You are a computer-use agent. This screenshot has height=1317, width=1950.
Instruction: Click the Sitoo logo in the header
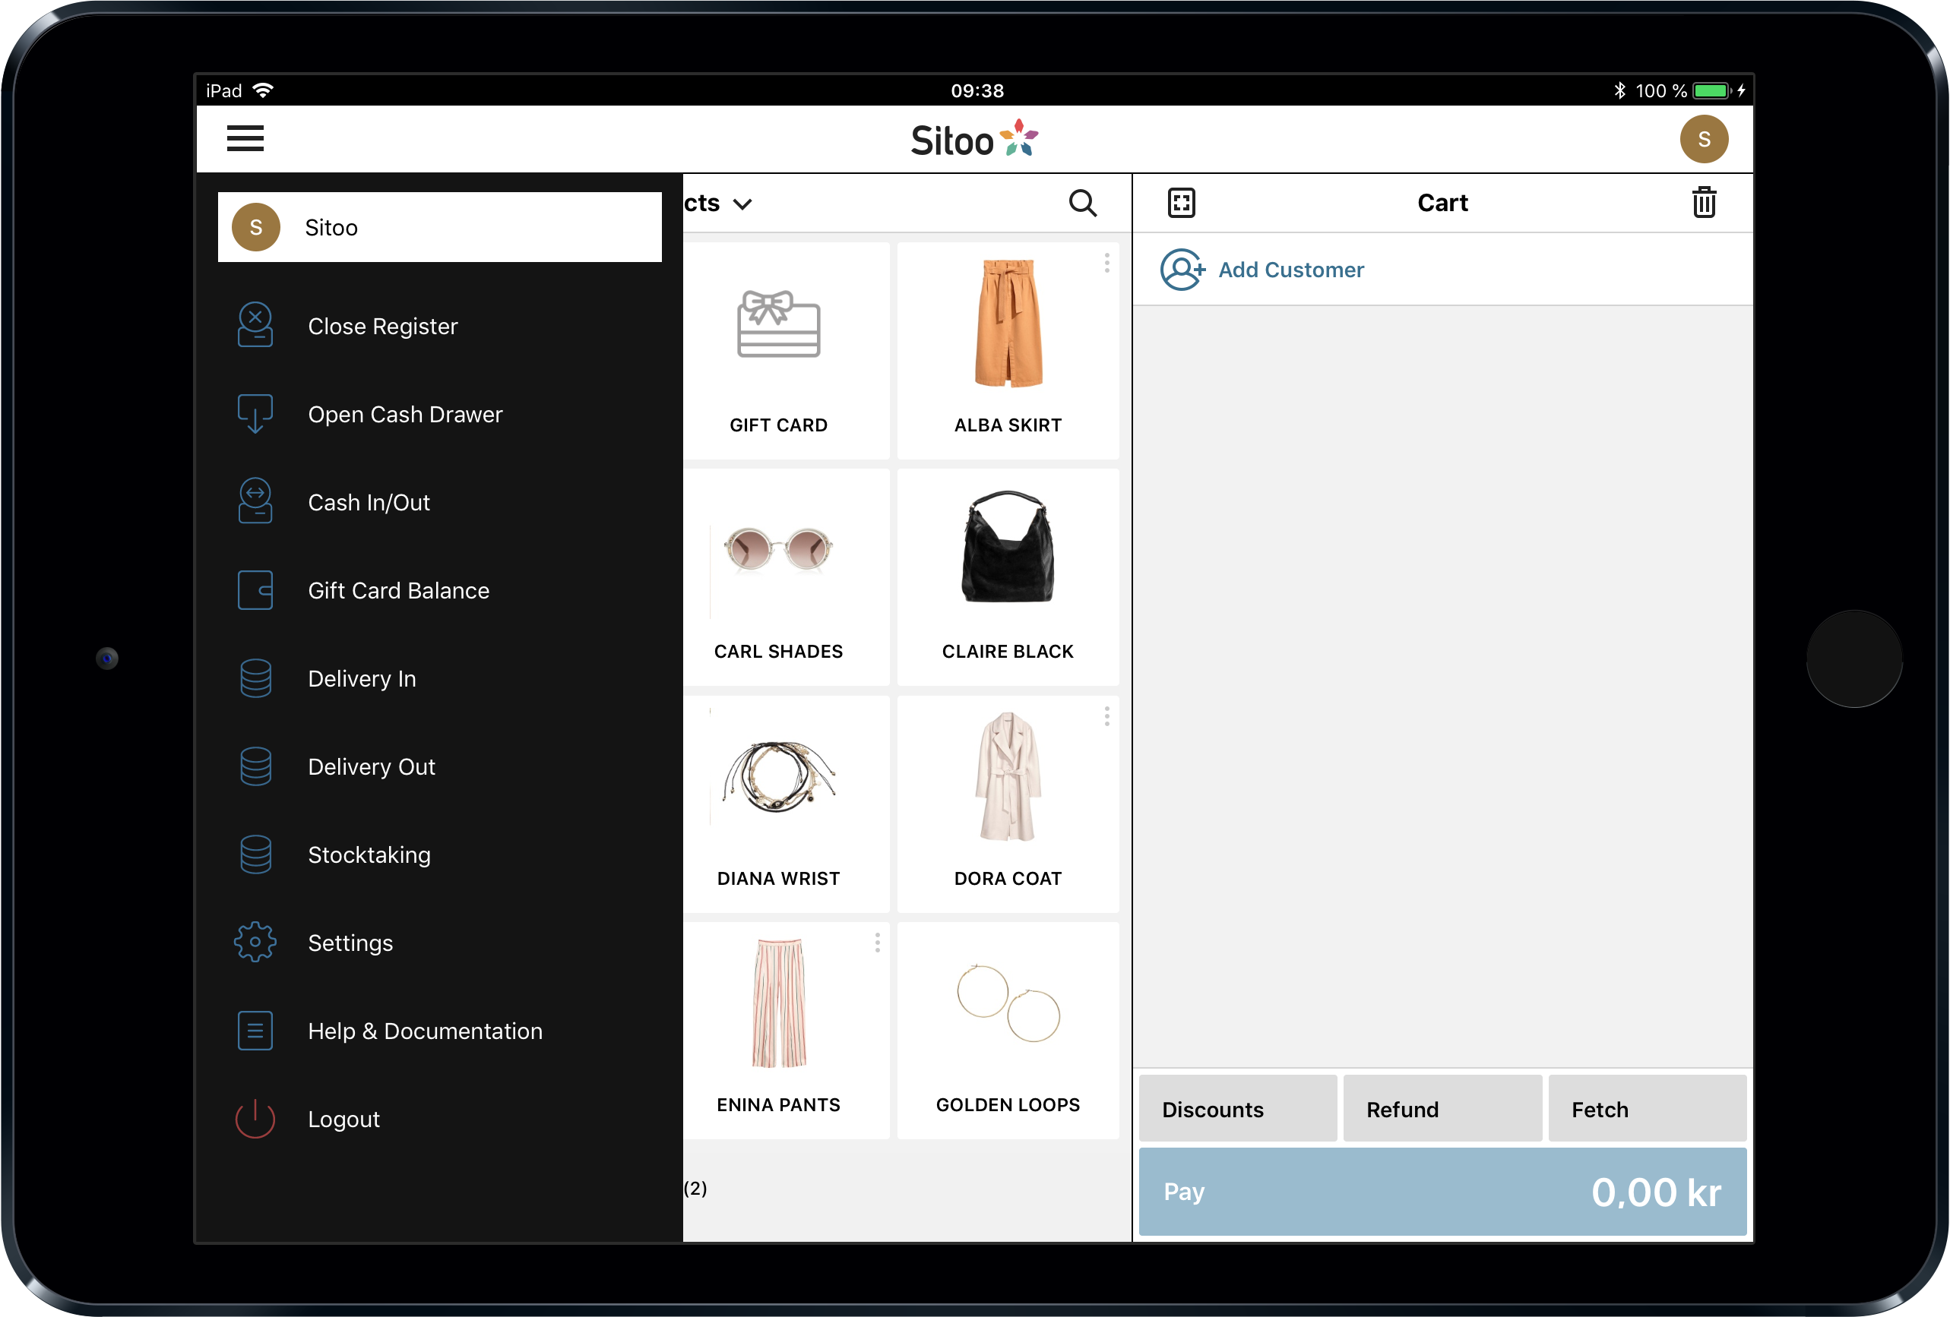tap(974, 139)
